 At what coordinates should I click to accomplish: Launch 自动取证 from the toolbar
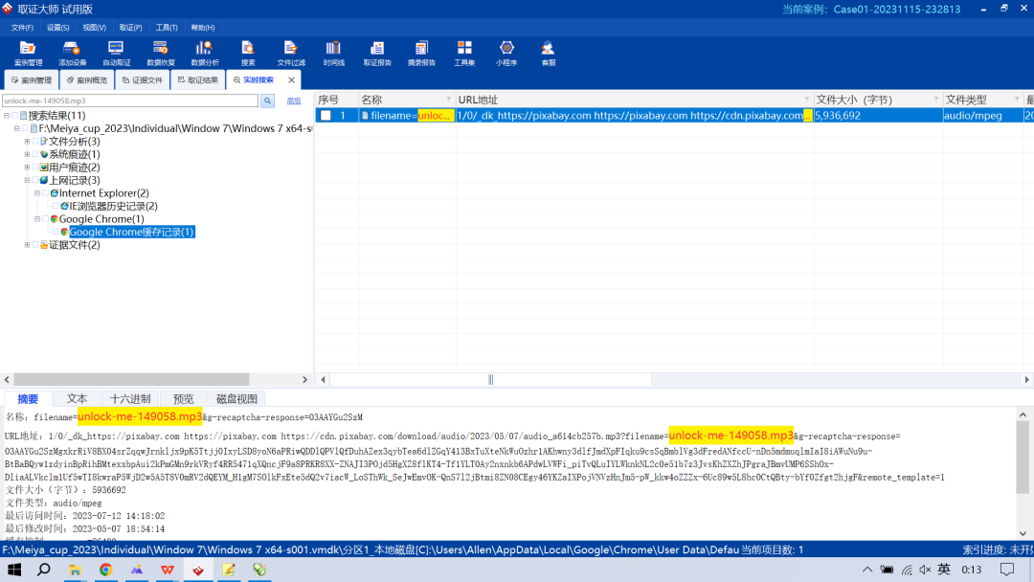(x=116, y=53)
